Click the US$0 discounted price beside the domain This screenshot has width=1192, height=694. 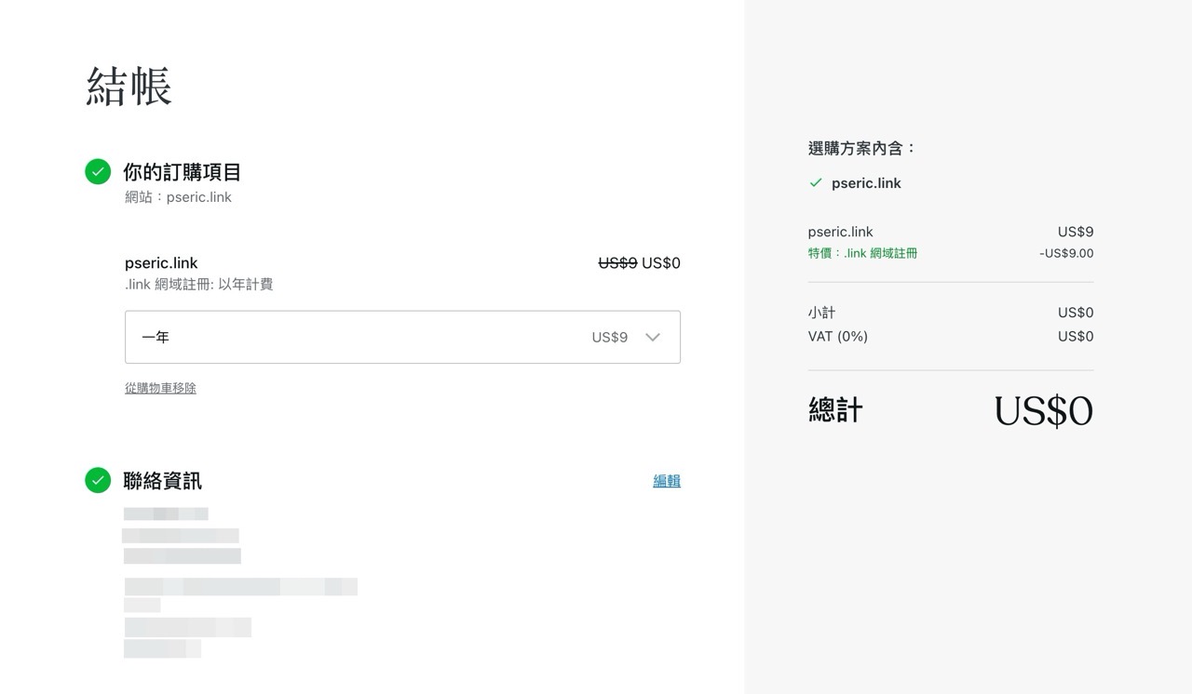[x=661, y=263]
